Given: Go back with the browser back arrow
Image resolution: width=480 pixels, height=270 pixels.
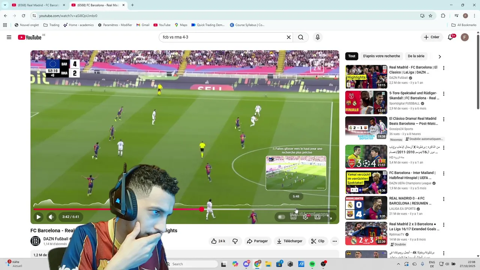Looking at the screenshot, I should click(x=5, y=16).
